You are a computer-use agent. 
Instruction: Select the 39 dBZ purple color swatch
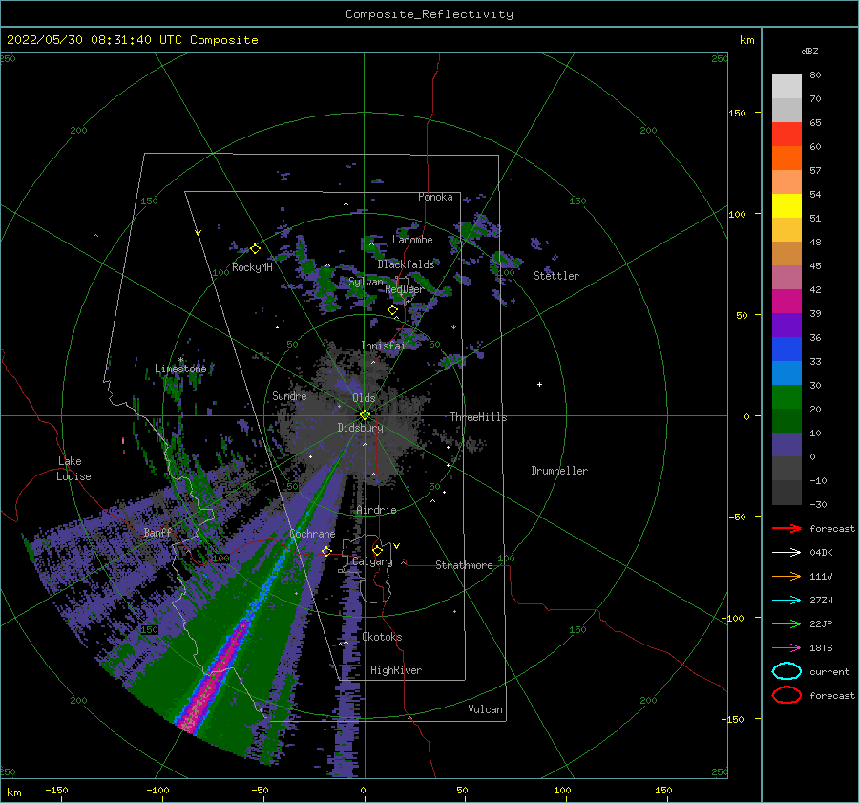(786, 325)
